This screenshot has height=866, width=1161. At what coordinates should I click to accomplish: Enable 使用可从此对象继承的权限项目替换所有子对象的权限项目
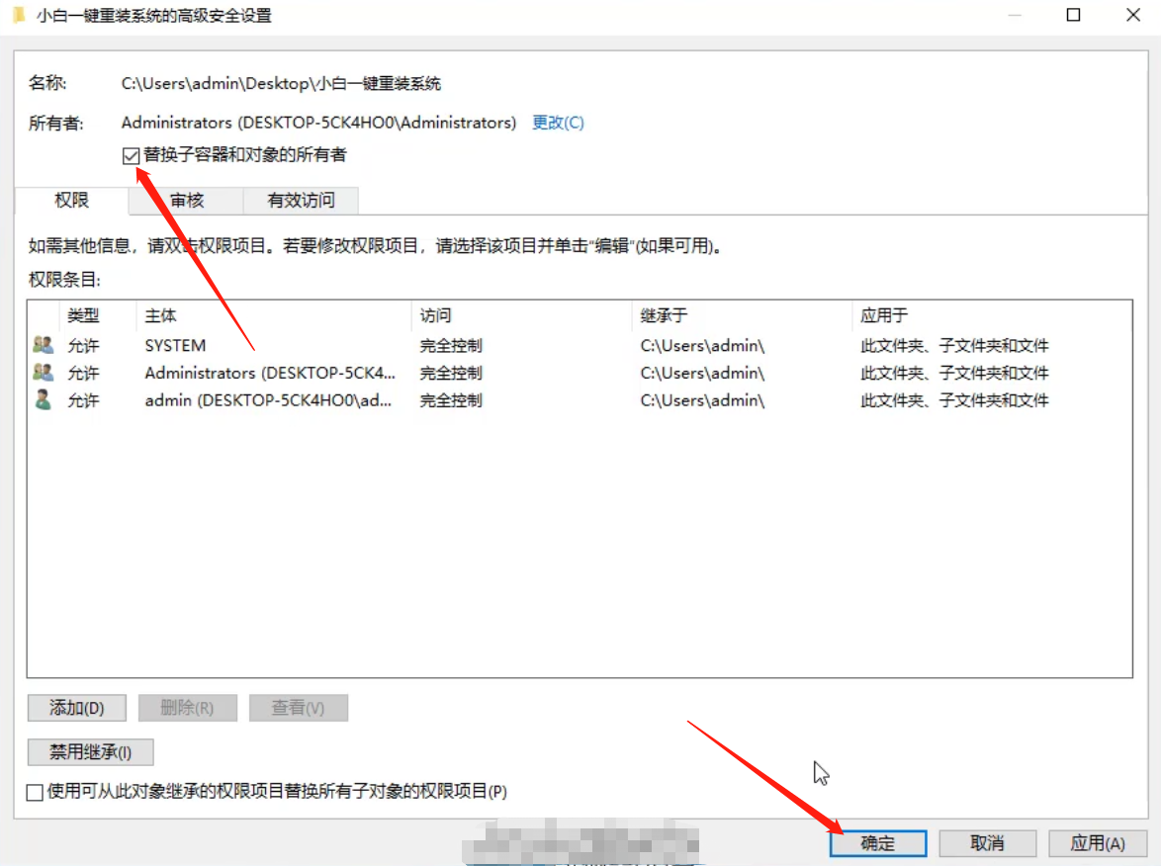36,792
